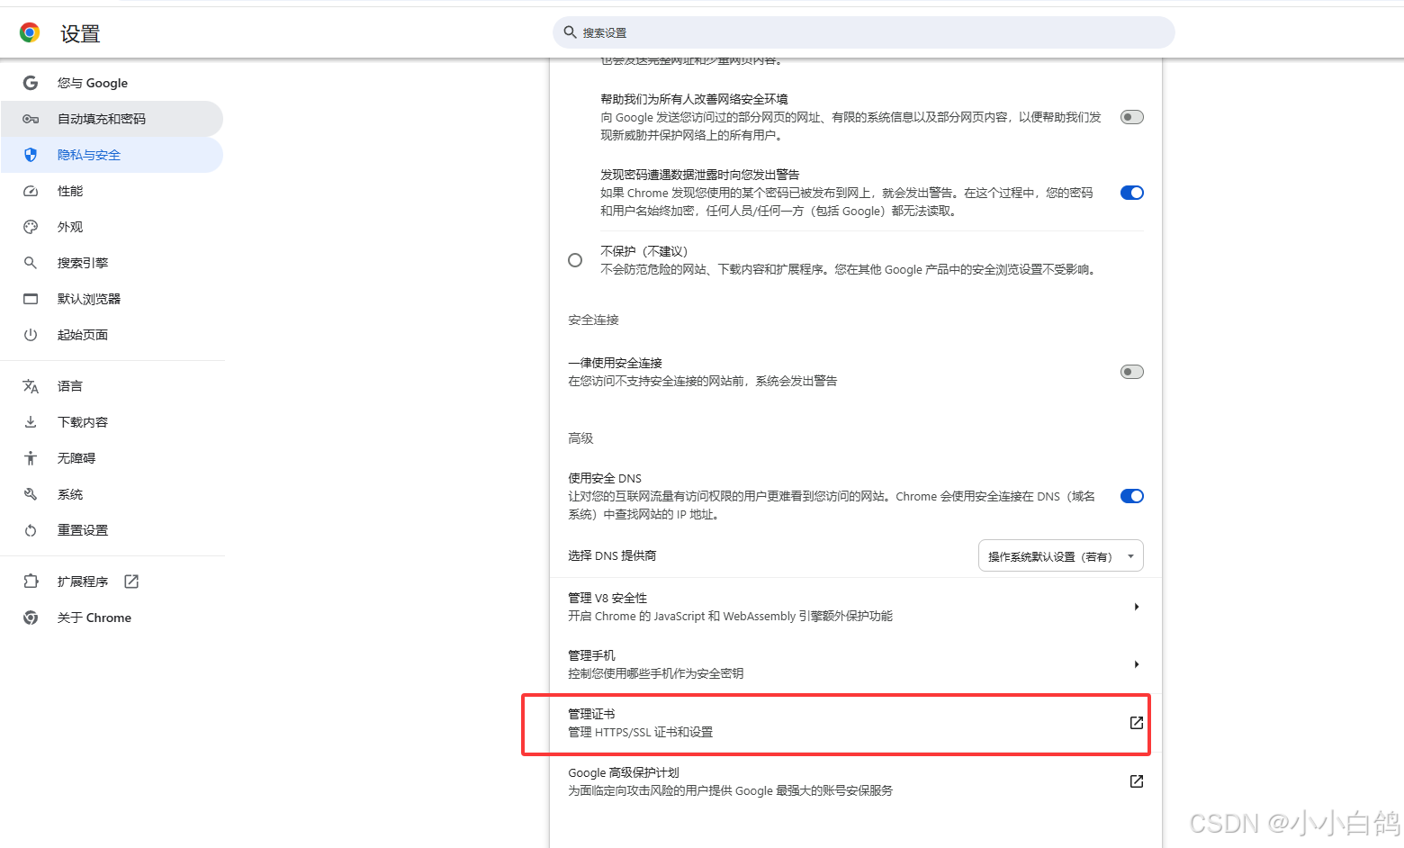
Task: Turn off 发现密码遭遇数据泄露 warning toggle
Action: pyautogui.click(x=1131, y=193)
